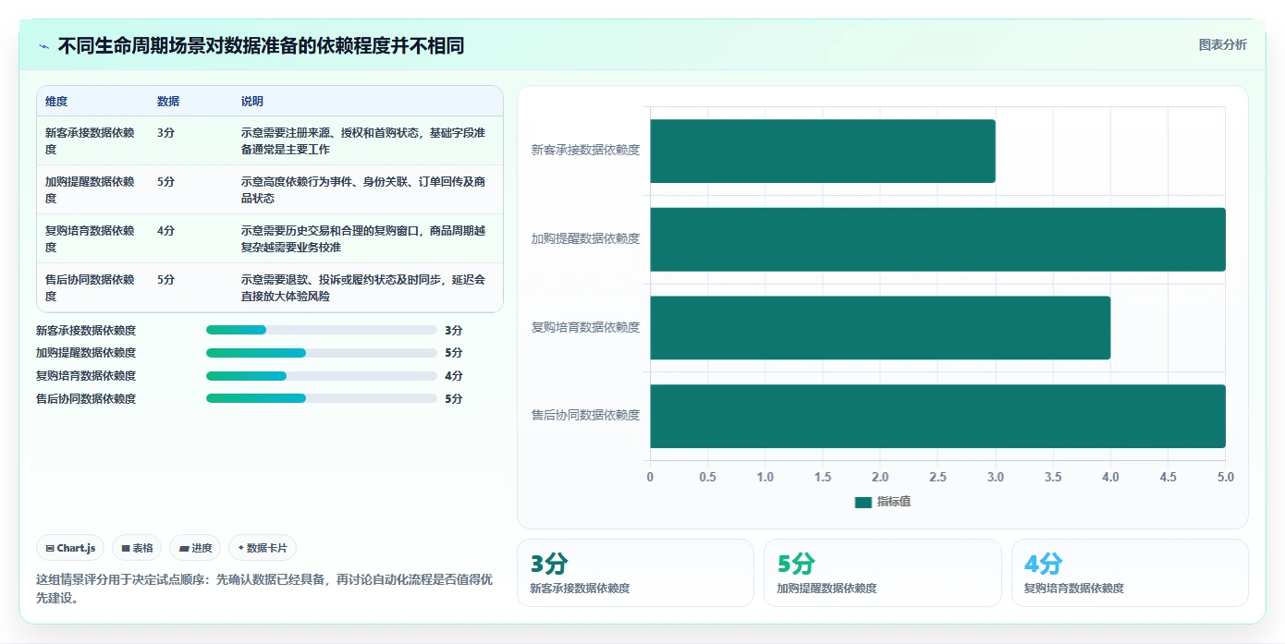This screenshot has width=1285, height=644.
Task: Click the 复购培育数据依赖度 chart bar
Action: pos(880,328)
